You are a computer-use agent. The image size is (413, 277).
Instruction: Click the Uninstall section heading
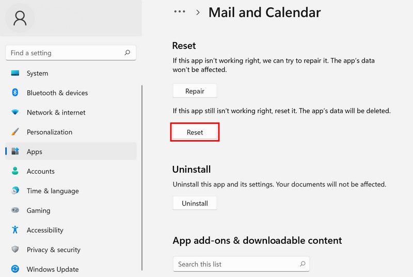click(x=192, y=169)
